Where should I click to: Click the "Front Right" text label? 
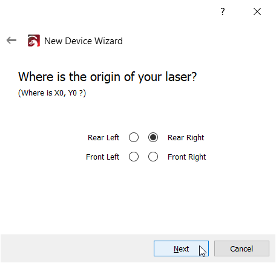tap(186, 157)
